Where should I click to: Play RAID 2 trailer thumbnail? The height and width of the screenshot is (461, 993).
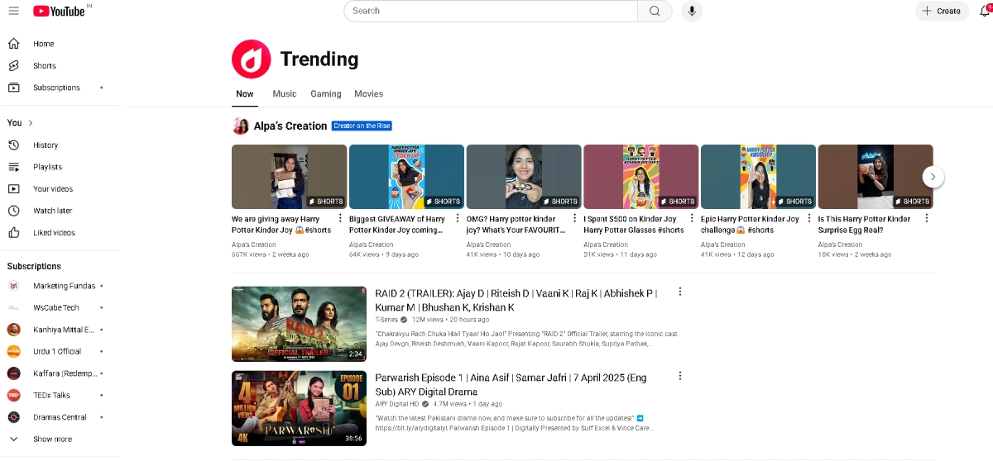(x=299, y=324)
